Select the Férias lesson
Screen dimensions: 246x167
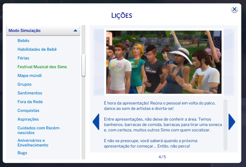23,58
